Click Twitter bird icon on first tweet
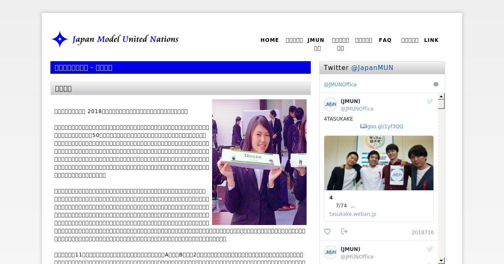This screenshot has height=264, width=504. (430, 101)
